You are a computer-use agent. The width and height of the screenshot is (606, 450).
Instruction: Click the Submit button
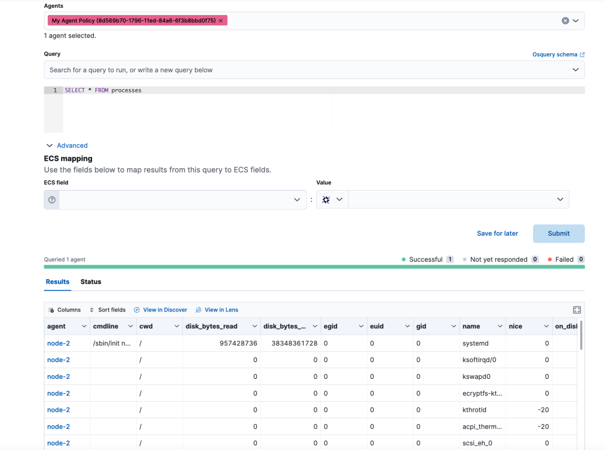pos(558,234)
